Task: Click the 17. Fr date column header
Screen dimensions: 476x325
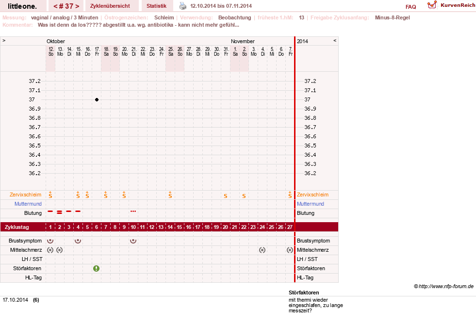Action: [97, 51]
